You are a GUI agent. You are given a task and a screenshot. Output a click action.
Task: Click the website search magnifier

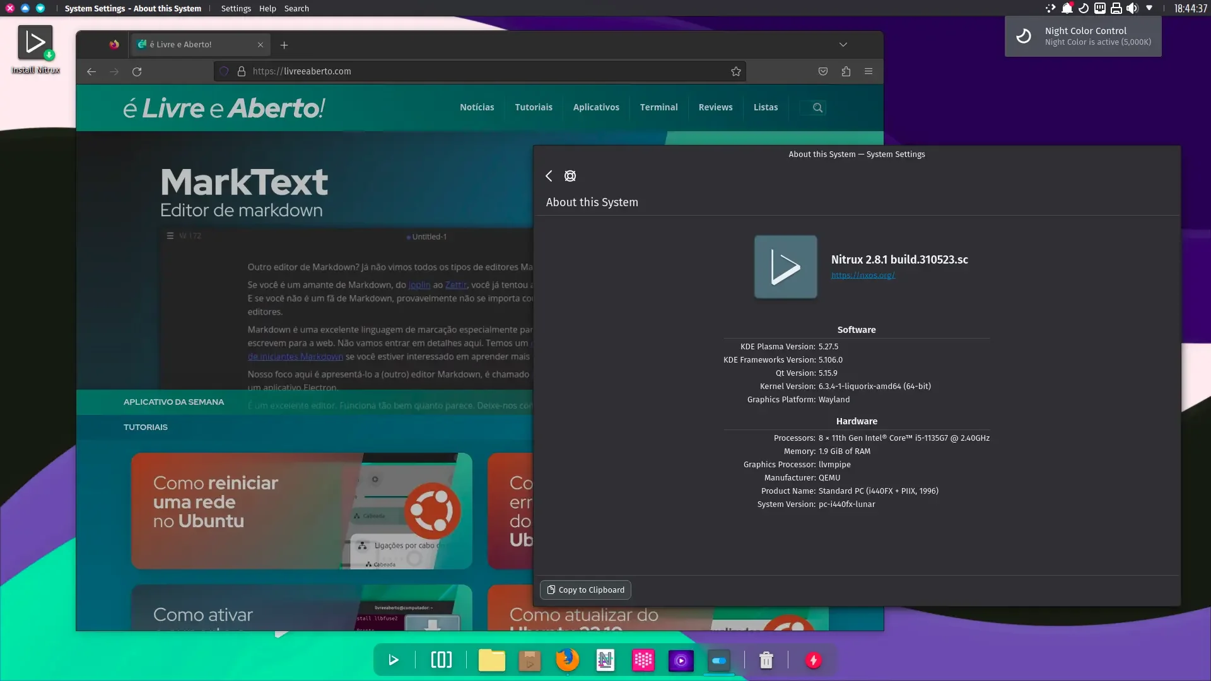click(817, 108)
